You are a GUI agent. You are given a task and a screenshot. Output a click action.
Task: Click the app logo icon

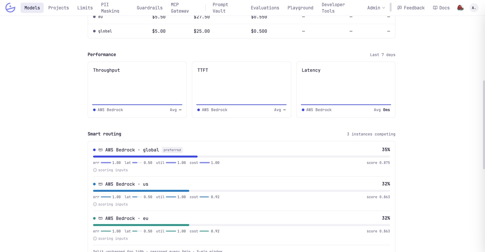10,8
